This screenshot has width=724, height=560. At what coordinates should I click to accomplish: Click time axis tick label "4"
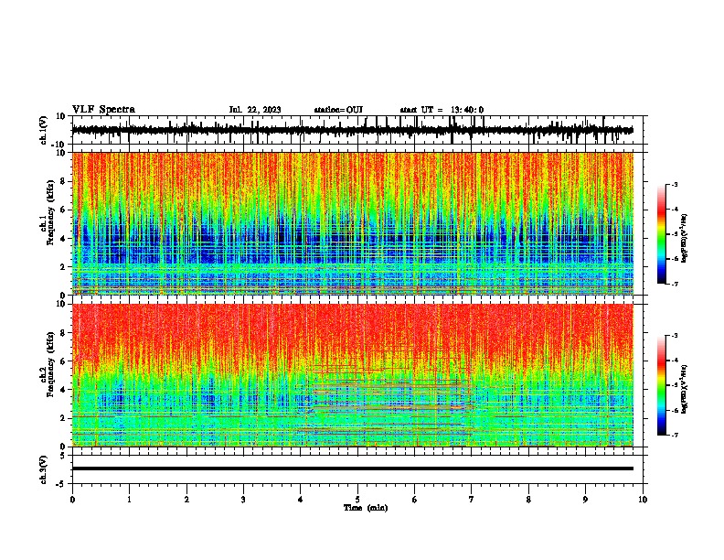coord(300,500)
